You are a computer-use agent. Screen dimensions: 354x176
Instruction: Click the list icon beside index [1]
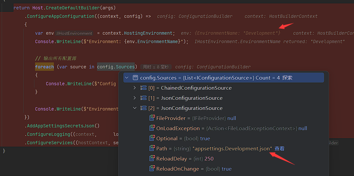(x=143, y=98)
